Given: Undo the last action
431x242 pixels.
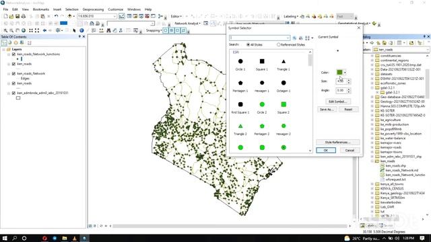Looking at the screenshot, I should [x=56, y=16].
